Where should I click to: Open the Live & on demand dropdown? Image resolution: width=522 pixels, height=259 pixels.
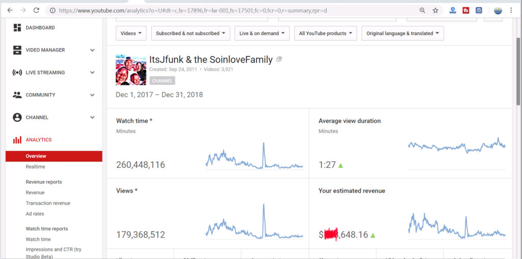tap(262, 34)
